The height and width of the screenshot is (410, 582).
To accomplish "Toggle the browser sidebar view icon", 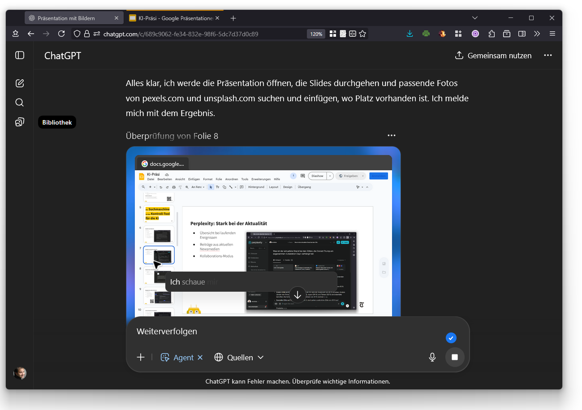I will pos(522,34).
